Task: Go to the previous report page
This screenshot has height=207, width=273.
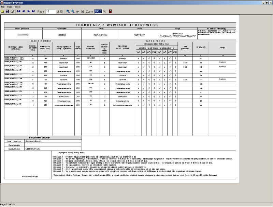Action: click(24, 11)
